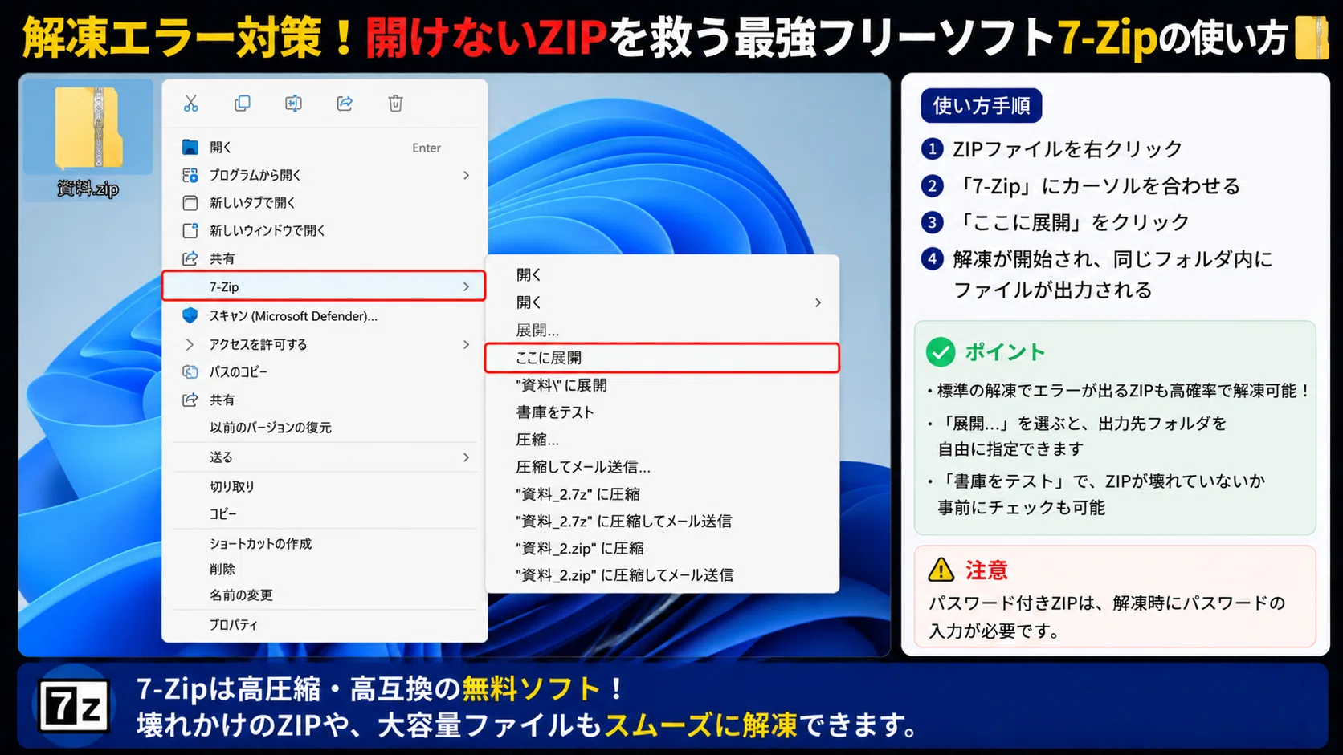
Task: Choose パスのコピー
Action: [x=324, y=371]
